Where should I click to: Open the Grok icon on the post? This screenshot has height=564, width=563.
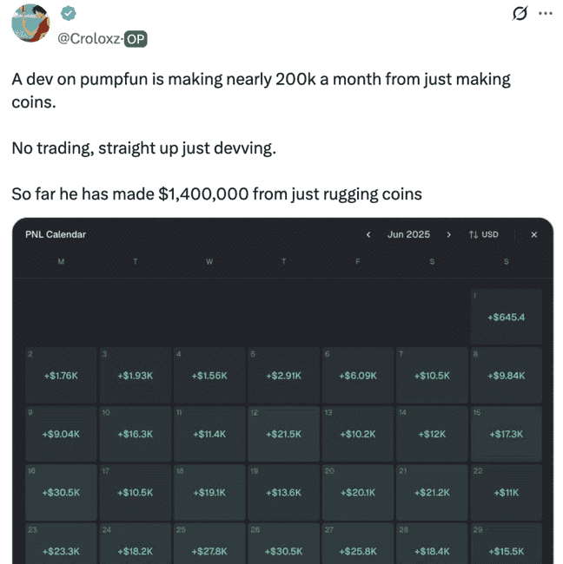[x=520, y=14]
